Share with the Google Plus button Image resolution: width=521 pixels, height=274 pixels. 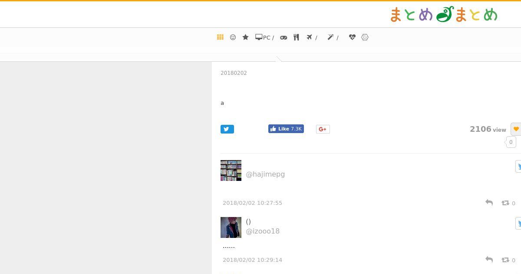click(x=323, y=129)
